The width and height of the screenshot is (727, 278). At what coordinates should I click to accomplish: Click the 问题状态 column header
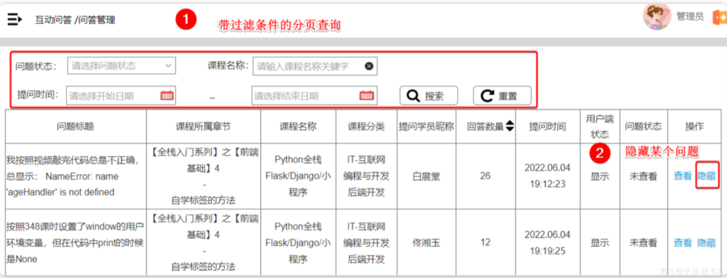coord(643,126)
